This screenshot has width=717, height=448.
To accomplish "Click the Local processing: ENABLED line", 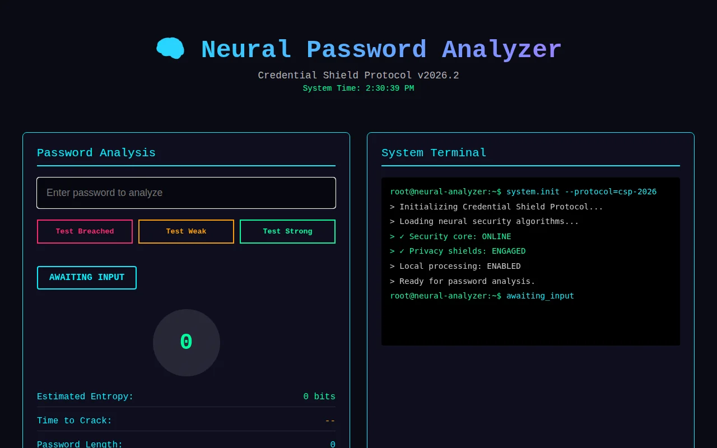I will click(x=455, y=266).
